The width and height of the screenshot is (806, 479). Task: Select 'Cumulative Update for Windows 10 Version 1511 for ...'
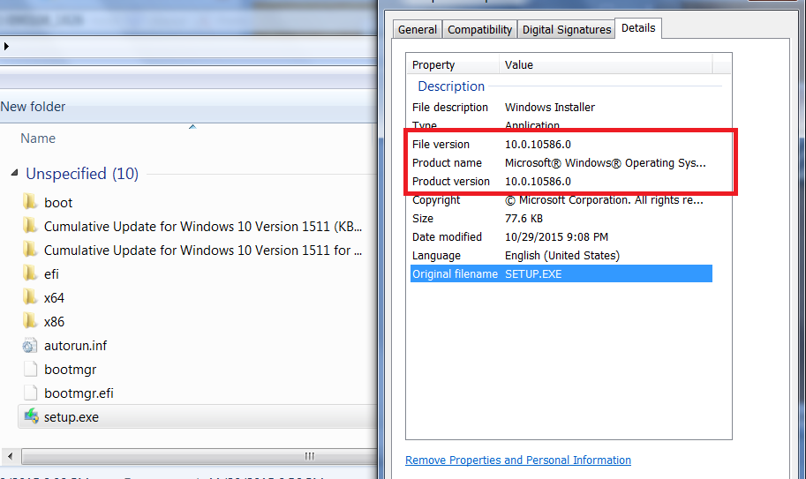(x=203, y=250)
